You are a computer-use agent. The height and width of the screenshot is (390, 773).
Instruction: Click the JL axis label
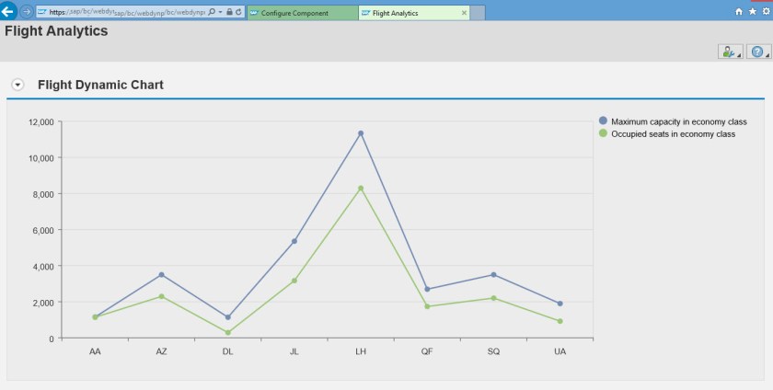point(294,351)
